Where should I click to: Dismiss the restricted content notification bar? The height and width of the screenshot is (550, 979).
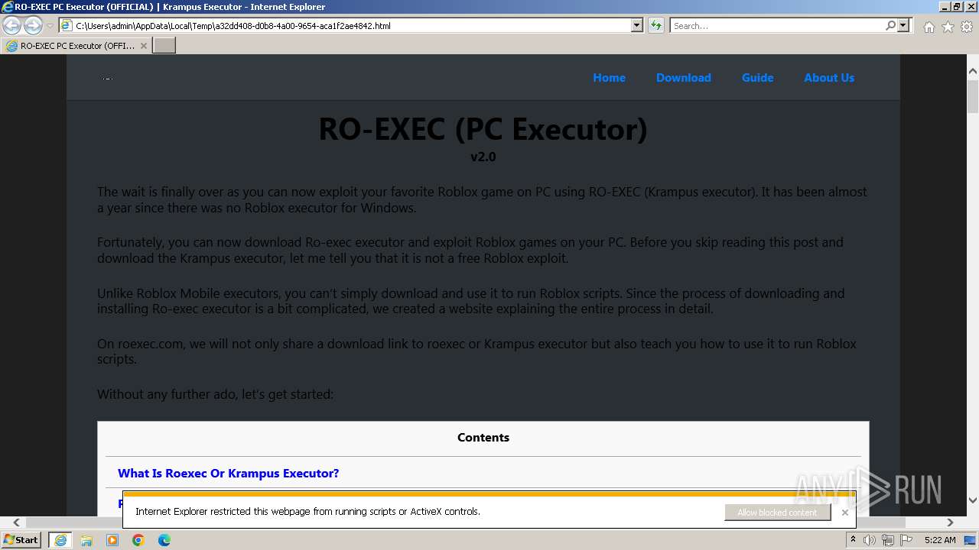pyautogui.click(x=844, y=513)
